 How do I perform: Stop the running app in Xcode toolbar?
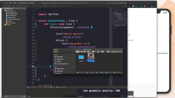coord(14,3)
